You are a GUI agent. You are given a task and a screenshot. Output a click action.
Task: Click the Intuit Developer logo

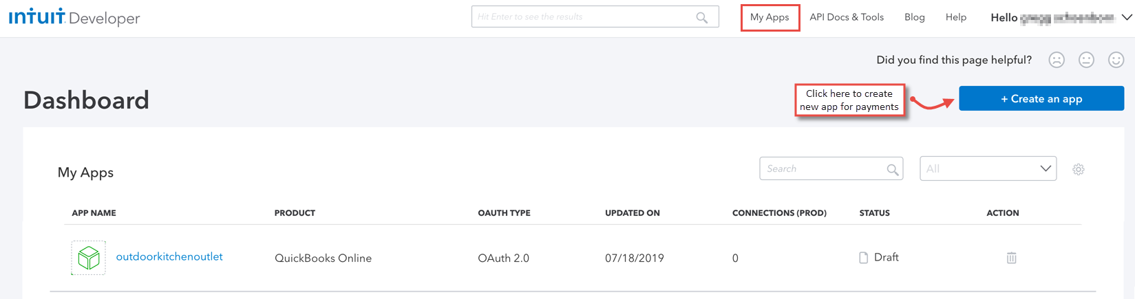(x=74, y=17)
